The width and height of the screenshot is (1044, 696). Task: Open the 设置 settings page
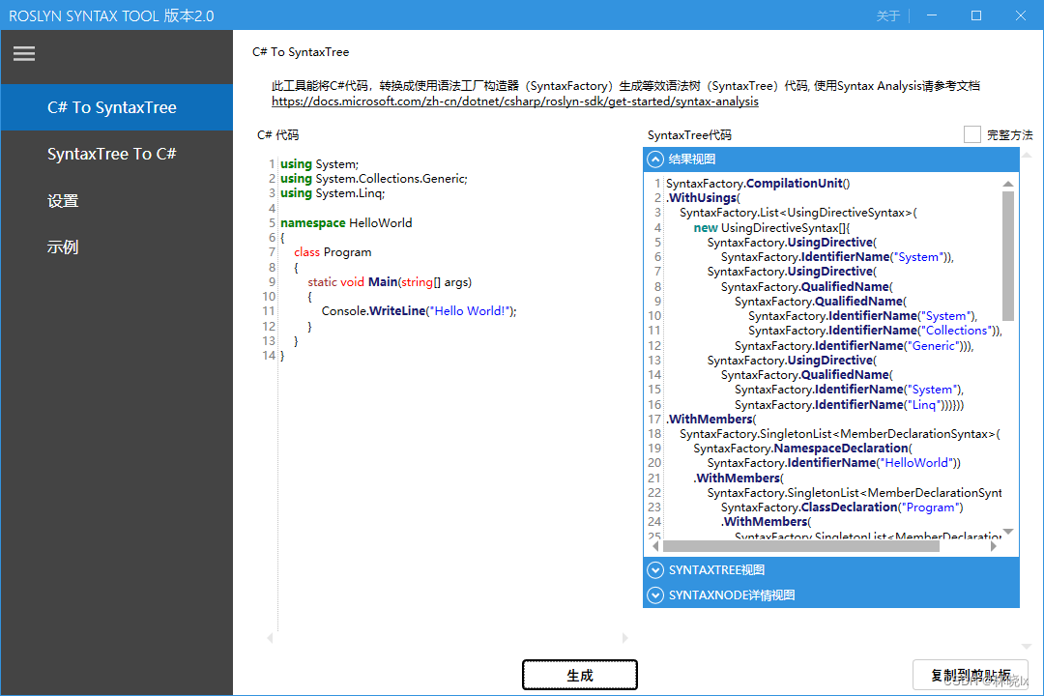tap(63, 201)
